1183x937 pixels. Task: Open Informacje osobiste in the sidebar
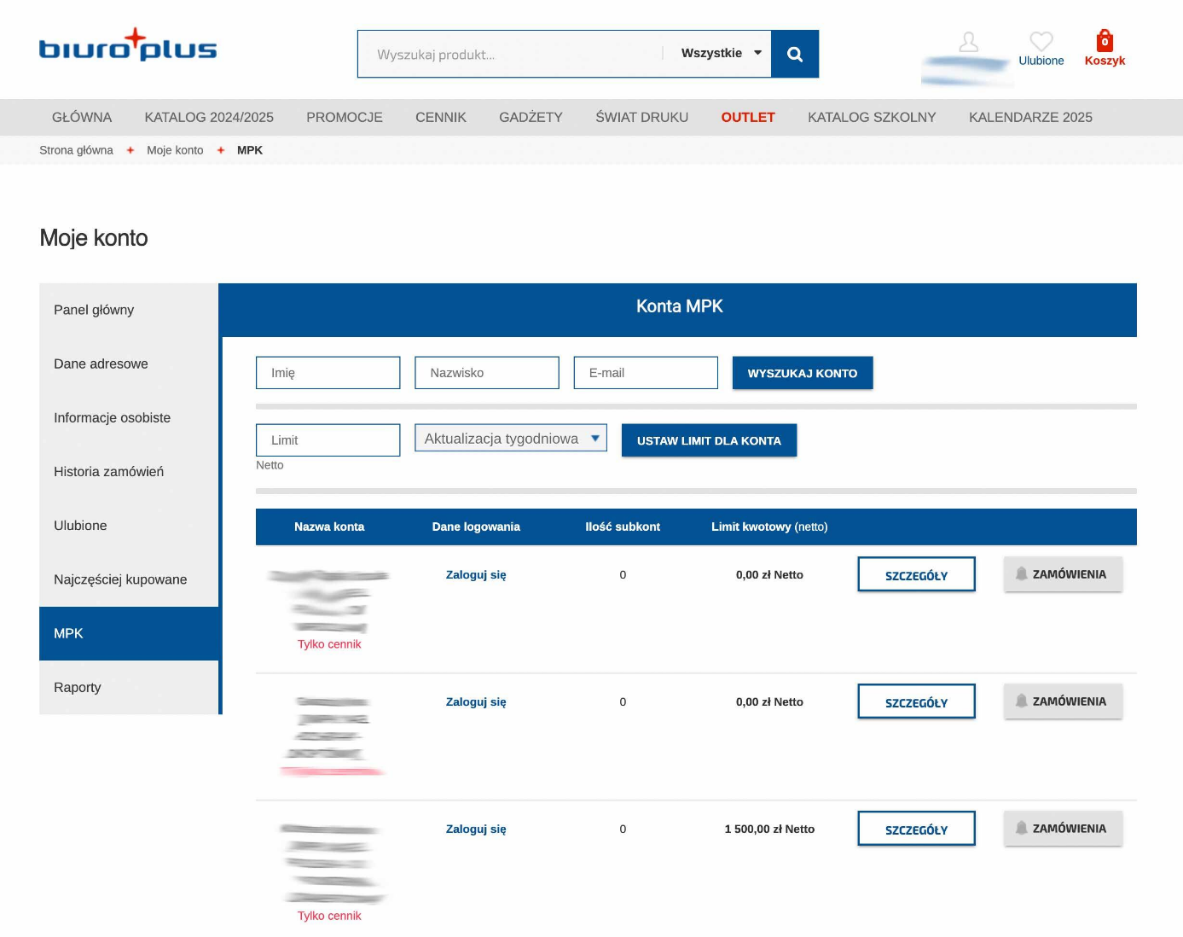[x=129, y=417]
